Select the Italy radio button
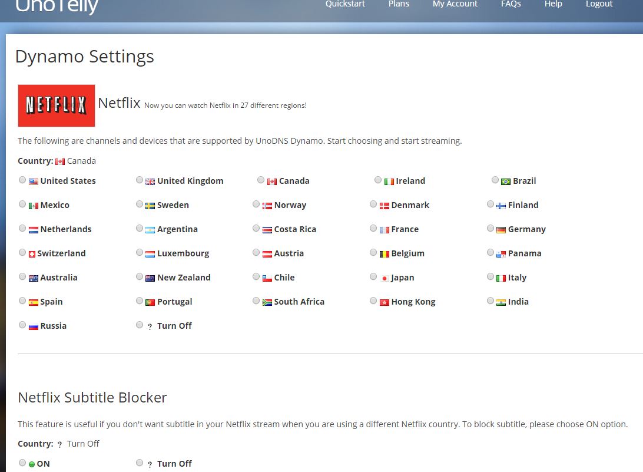 click(x=490, y=276)
